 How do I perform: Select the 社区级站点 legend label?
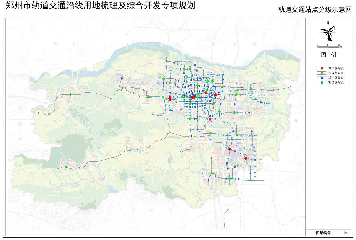pyautogui.click(x=336, y=83)
